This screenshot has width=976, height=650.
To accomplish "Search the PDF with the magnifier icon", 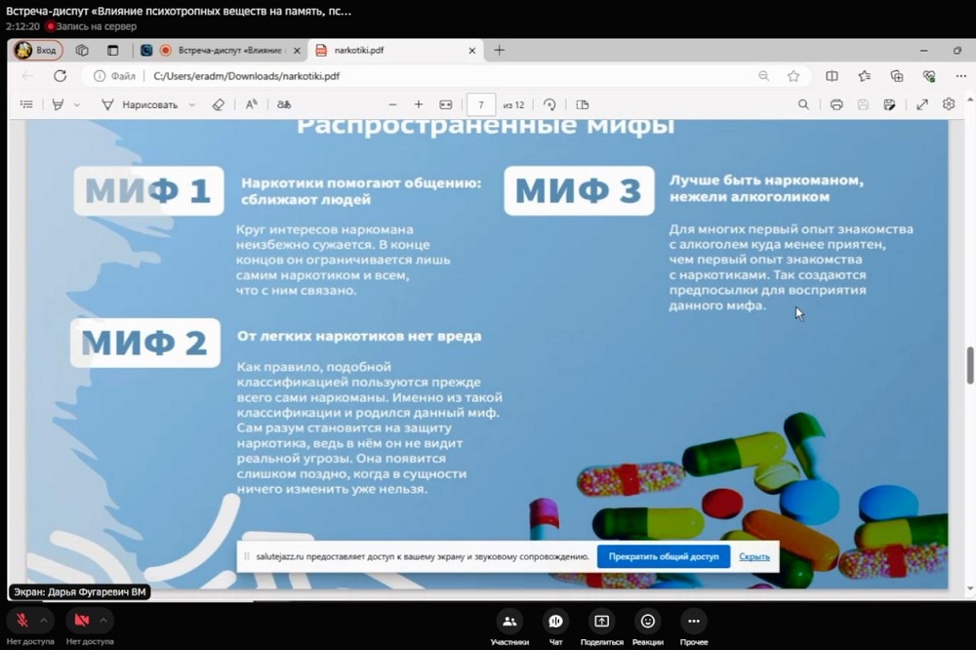I will [803, 104].
